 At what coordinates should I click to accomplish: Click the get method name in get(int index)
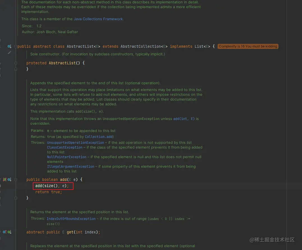tap(70, 232)
